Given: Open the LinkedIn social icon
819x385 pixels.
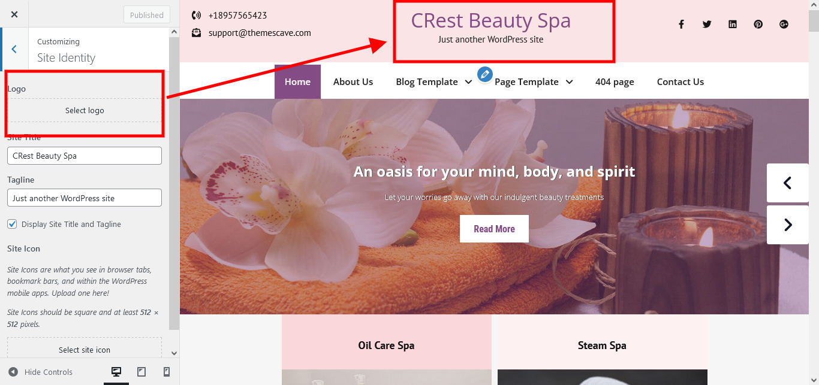Looking at the screenshot, I should pyautogui.click(x=733, y=25).
